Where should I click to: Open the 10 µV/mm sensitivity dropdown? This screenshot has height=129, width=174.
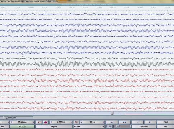(22, 122)
